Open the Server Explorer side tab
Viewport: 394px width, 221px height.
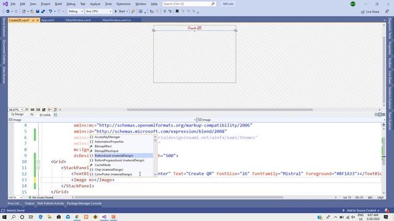pyautogui.click(x=4, y=27)
